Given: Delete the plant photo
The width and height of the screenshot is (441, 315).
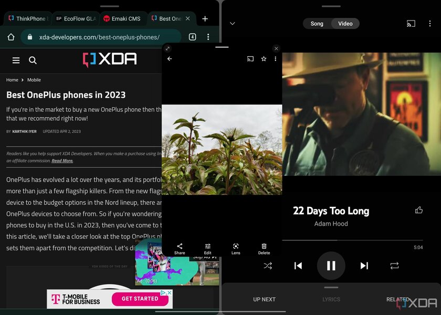Looking at the screenshot, I should click(264, 249).
